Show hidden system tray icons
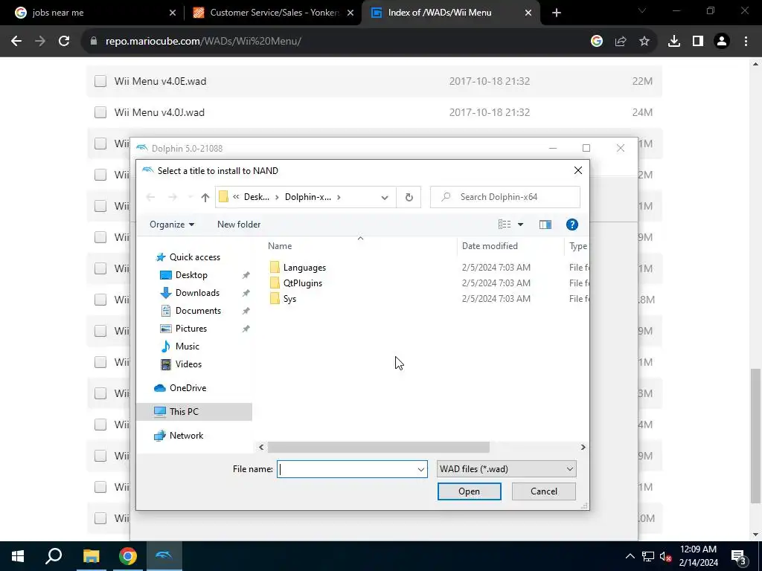 pos(630,556)
